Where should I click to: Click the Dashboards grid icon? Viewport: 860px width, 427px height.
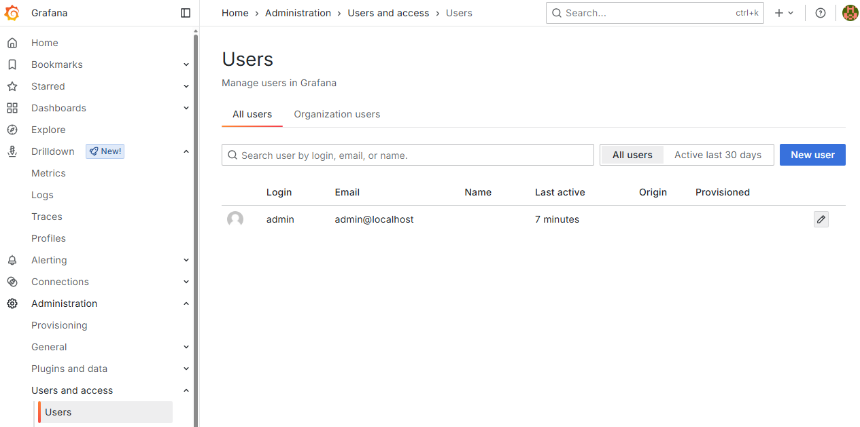[x=12, y=108]
